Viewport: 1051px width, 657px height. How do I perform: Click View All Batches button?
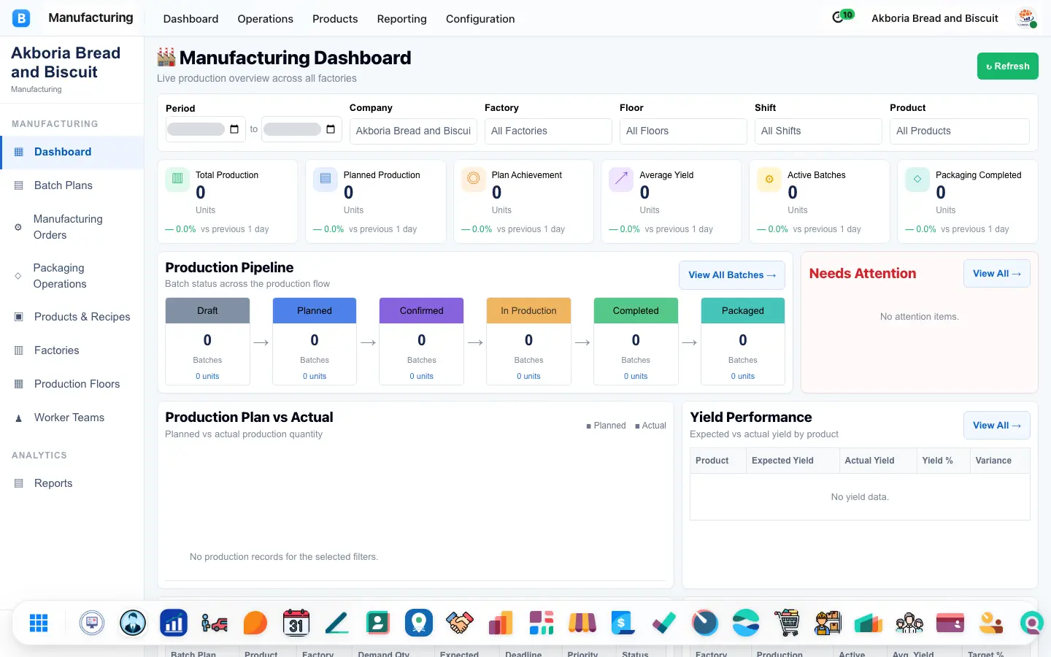pos(732,275)
